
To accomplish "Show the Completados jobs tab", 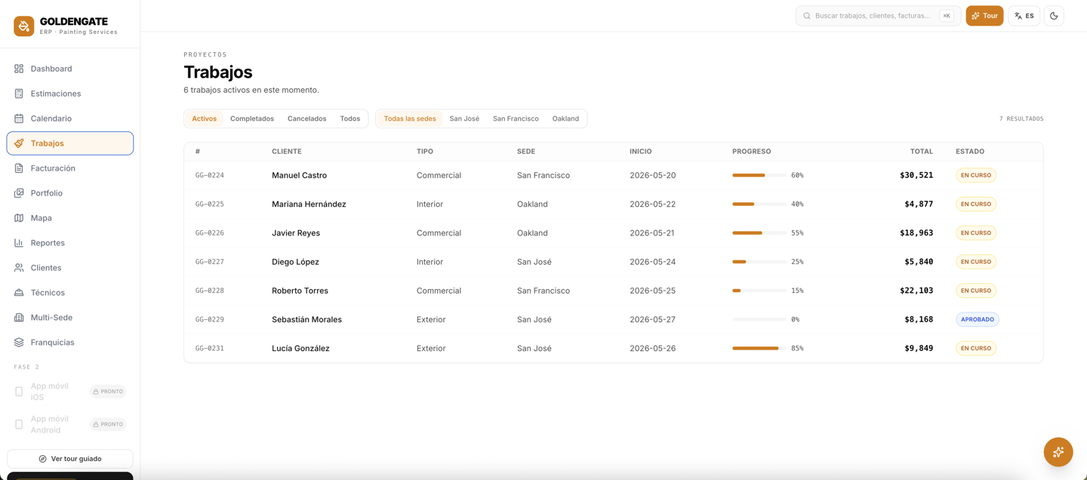I will (252, 118).
